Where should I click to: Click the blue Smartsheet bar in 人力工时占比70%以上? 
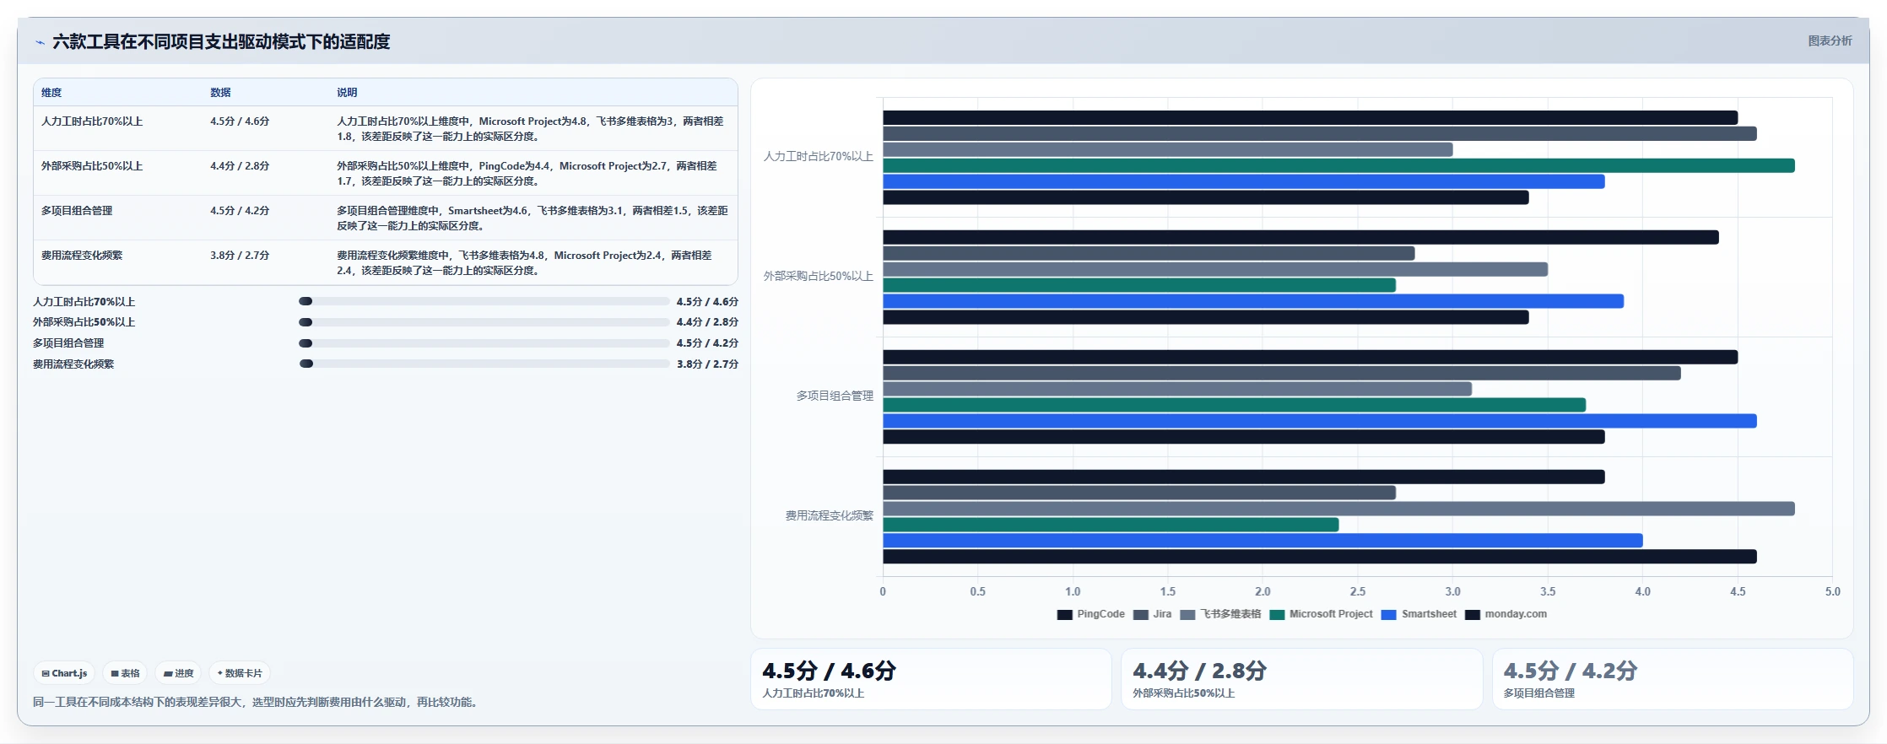(1244, 181)
